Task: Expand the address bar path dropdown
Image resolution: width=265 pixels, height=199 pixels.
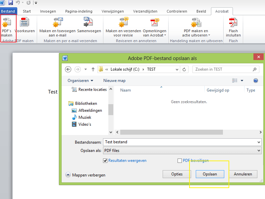Action: point(177,69)
